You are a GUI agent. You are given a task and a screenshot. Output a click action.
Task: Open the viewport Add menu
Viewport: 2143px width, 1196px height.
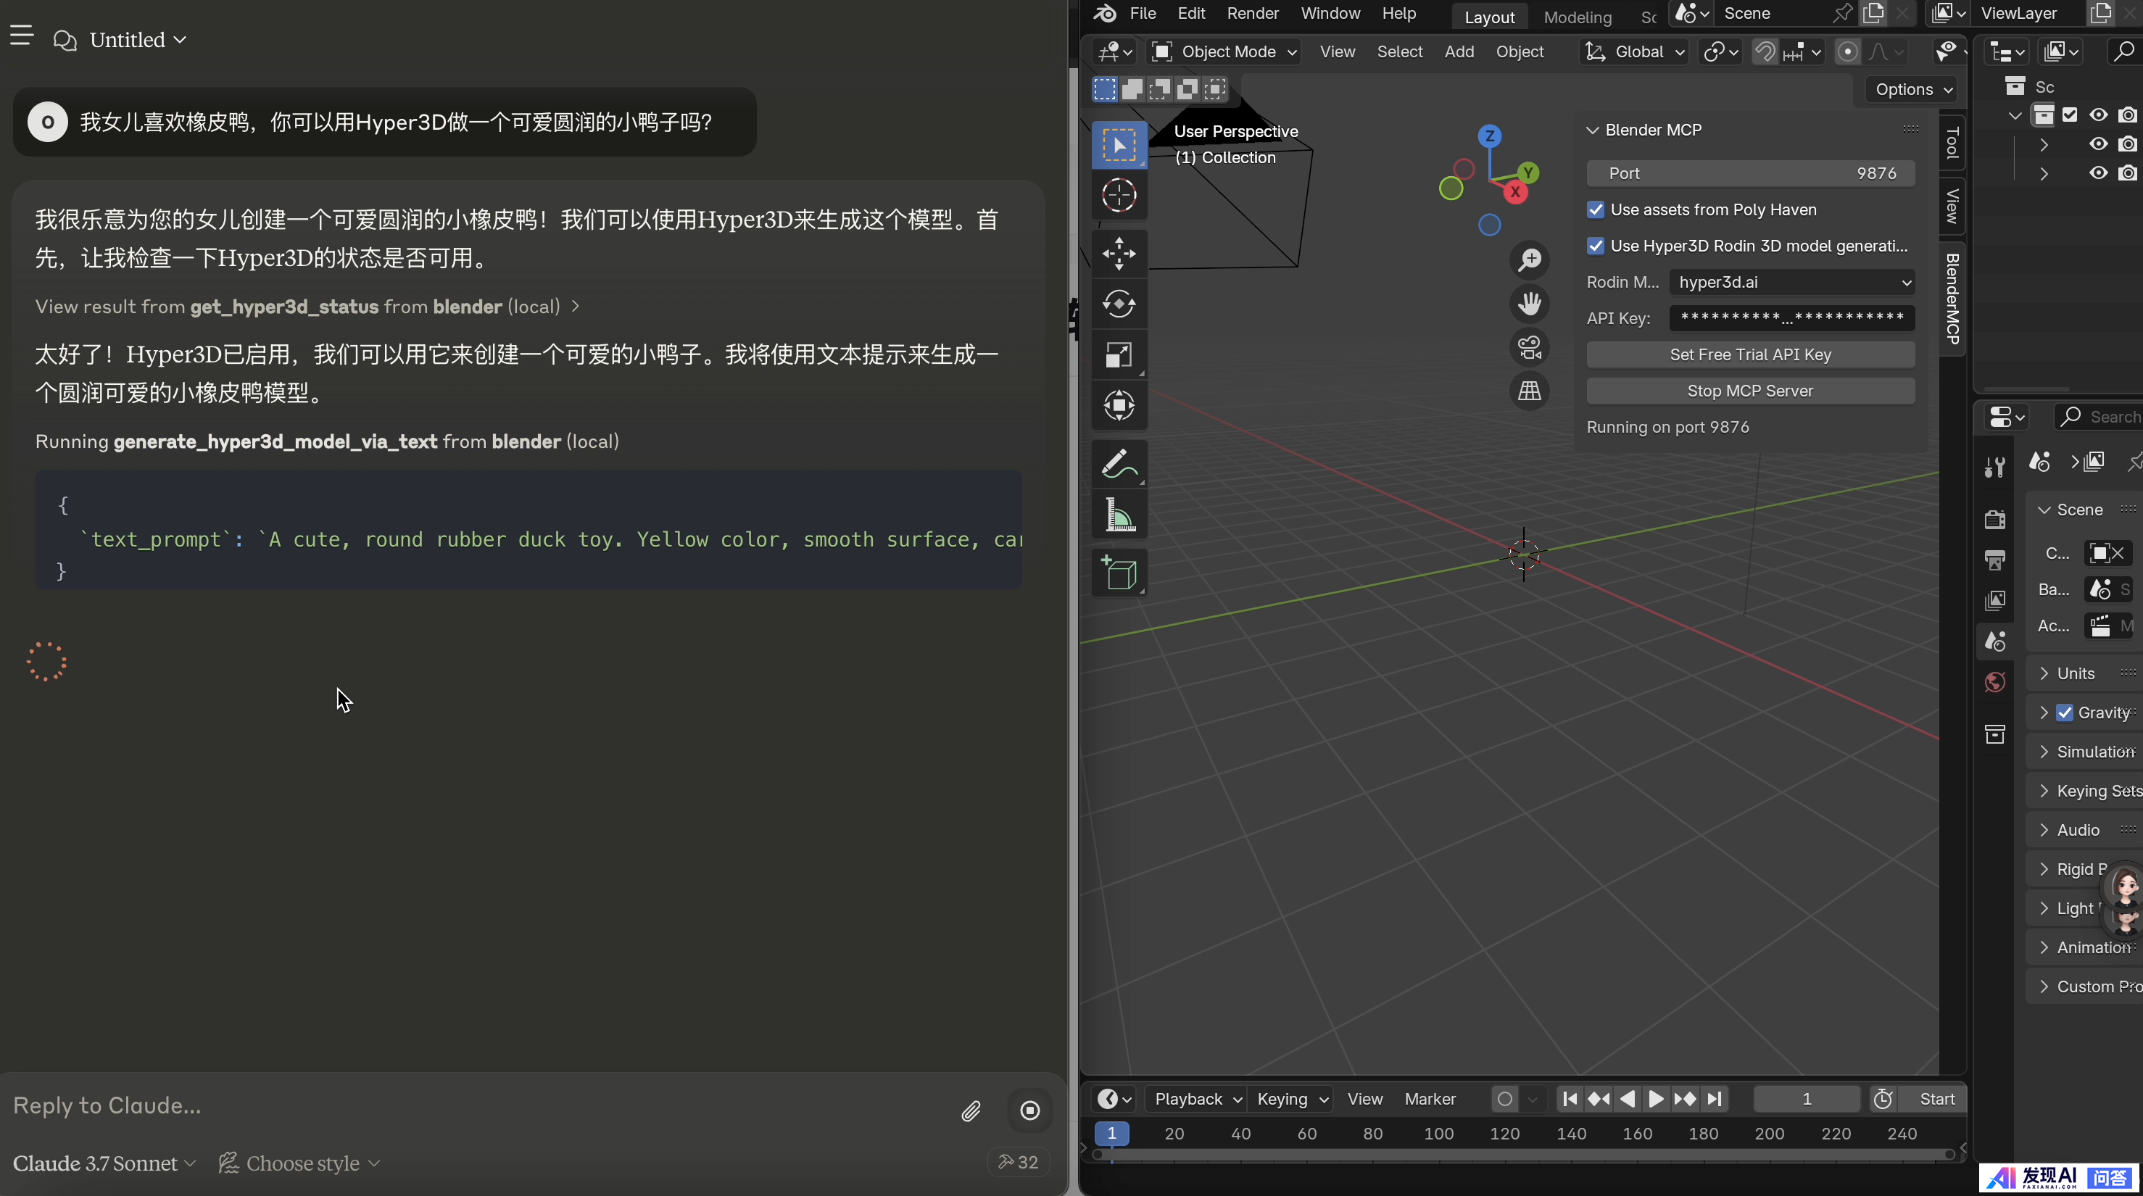click(x=1459, y=51)
